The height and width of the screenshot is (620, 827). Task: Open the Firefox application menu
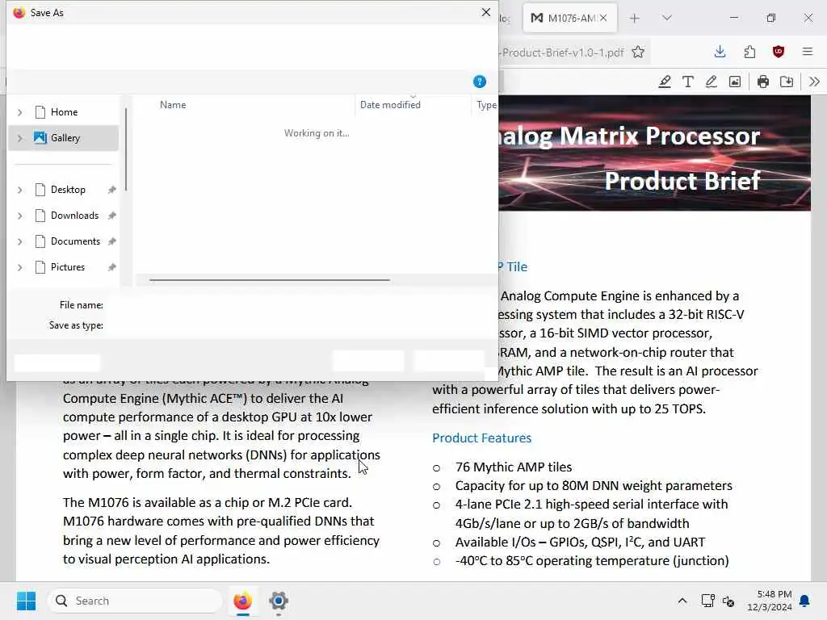pyautogui.click(x=808, y=52)
